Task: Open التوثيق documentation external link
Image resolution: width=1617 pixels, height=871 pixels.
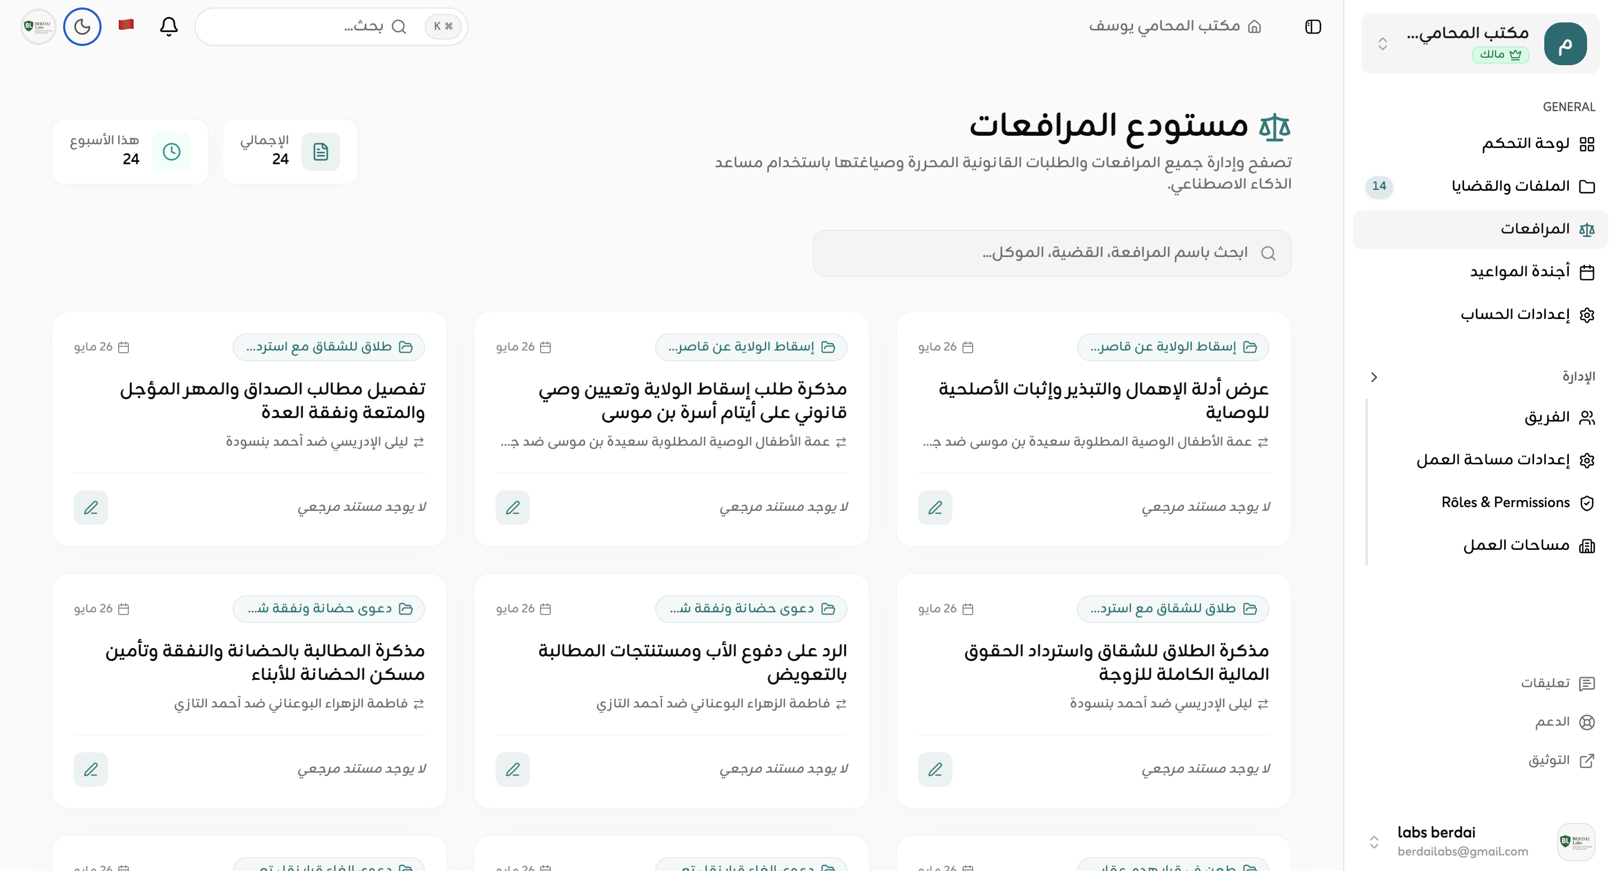Action: (x=1561, y=760)
